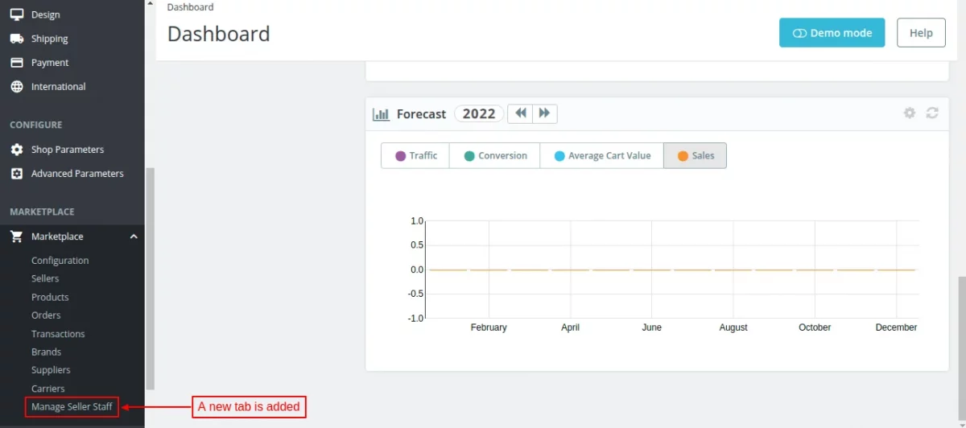Select Conversion metric in Forecast chart

point(494,156)
